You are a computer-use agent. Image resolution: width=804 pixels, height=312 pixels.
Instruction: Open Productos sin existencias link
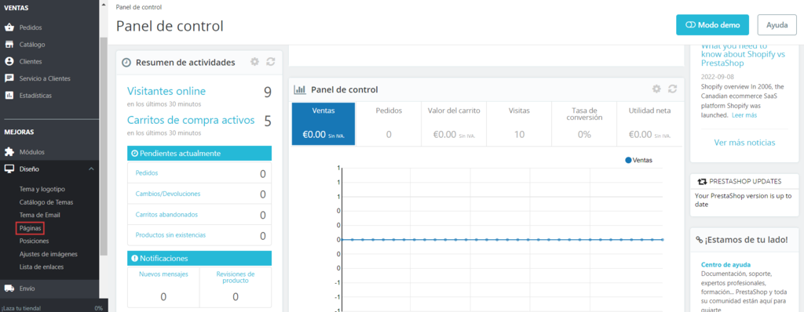pos(170,235)
